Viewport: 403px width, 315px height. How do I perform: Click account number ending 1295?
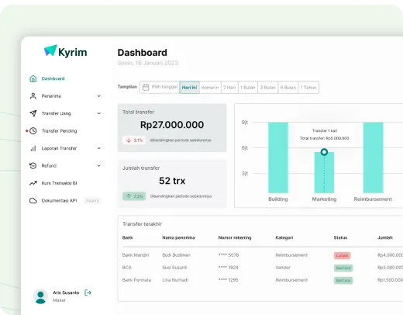point(228,280)
